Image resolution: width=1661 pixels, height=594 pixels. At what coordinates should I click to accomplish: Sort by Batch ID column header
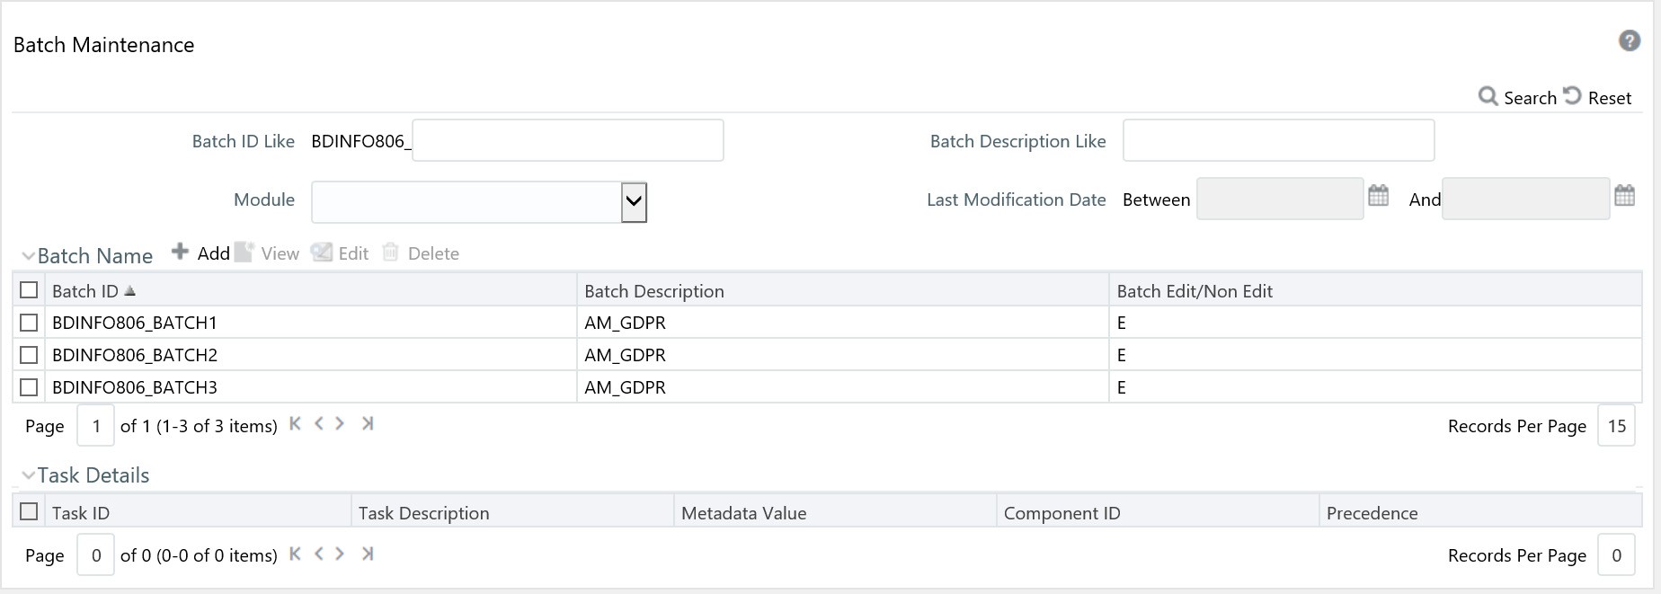[85, 291]
